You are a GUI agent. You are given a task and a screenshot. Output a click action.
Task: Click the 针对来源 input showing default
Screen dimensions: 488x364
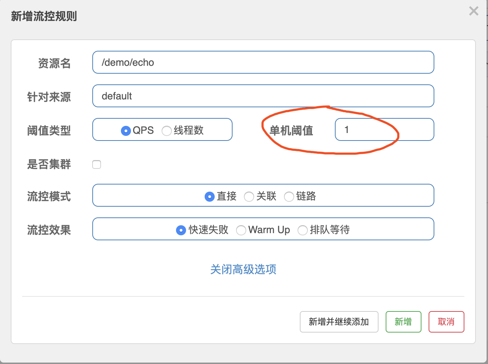point(263,96)
